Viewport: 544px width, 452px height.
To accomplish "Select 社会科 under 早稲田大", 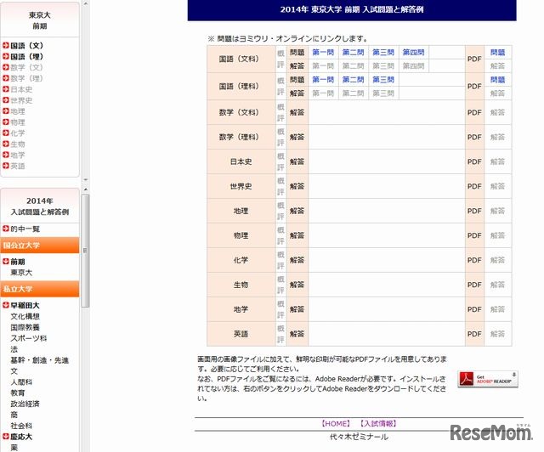I will pyautogui.click(x=21, y=426).
